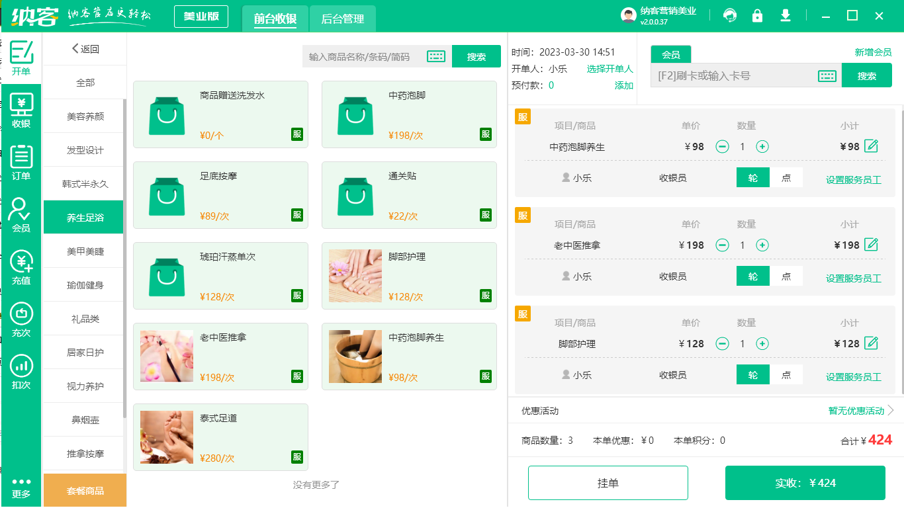Click the lock screen icon in title bar
The height and width of the screenshot is (508, 904).
pyautogui.click(x=758, y=16)
